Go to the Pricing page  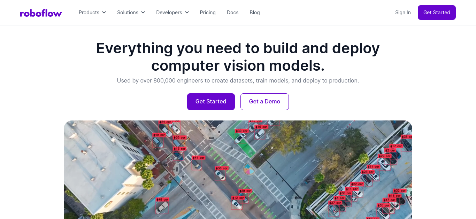pos(208,13)
